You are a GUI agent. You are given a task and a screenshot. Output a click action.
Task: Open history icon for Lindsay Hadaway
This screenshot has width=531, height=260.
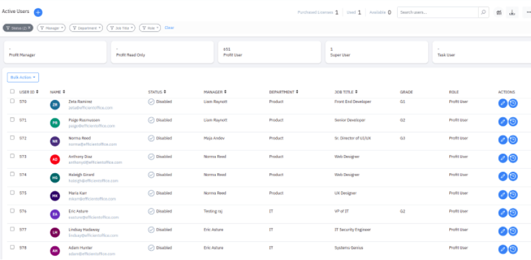pos(513,231)
